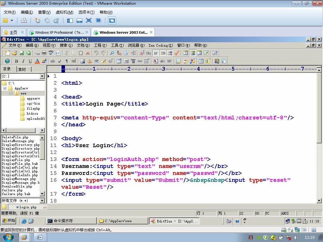
Task: Click the Hx hex viewer icon
Action: tap(149, 53)
